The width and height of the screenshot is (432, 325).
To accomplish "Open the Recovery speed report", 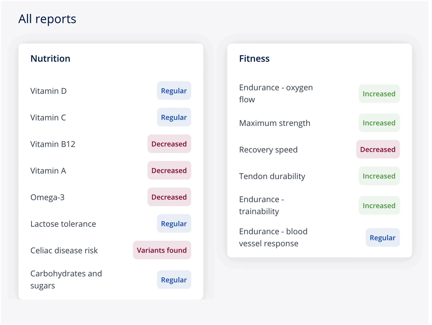I will click(x=319, y=149).
